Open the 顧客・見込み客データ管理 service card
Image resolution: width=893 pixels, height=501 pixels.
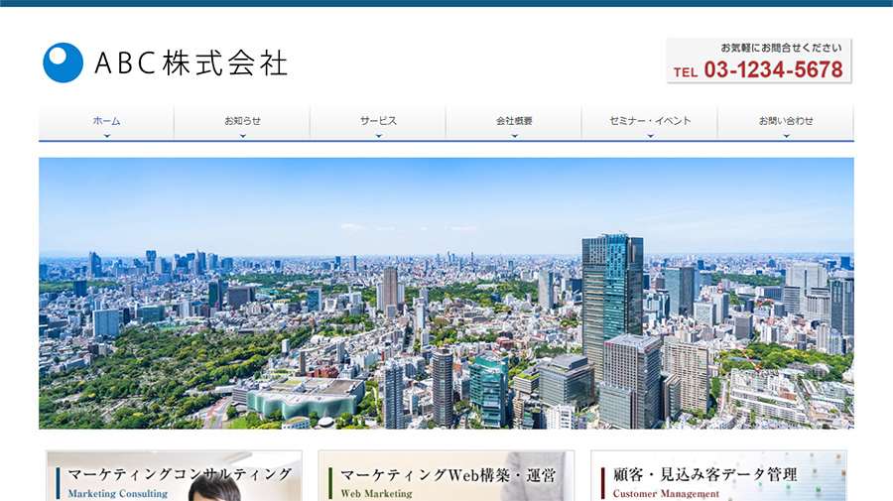[718, 476]
